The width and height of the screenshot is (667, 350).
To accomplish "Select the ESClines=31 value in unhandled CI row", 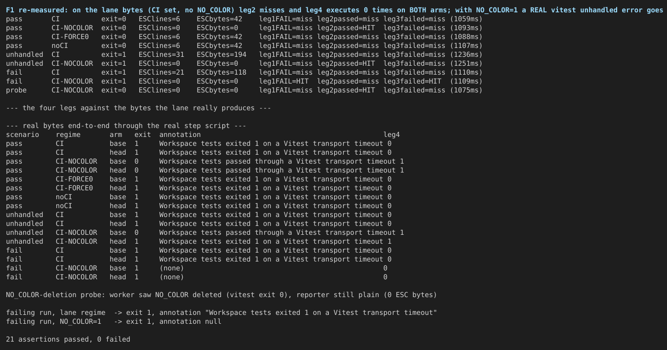I will click(x=161, y=54).
